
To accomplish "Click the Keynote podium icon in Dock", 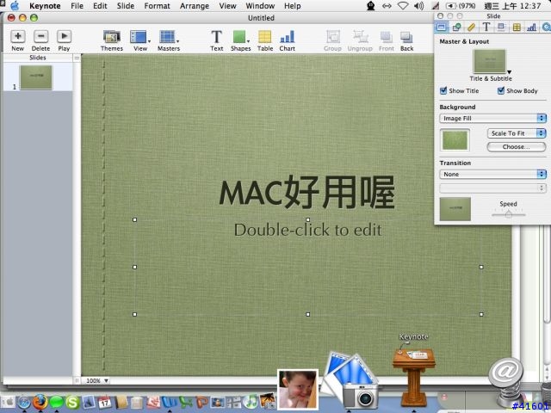I will tap(413, 377).
